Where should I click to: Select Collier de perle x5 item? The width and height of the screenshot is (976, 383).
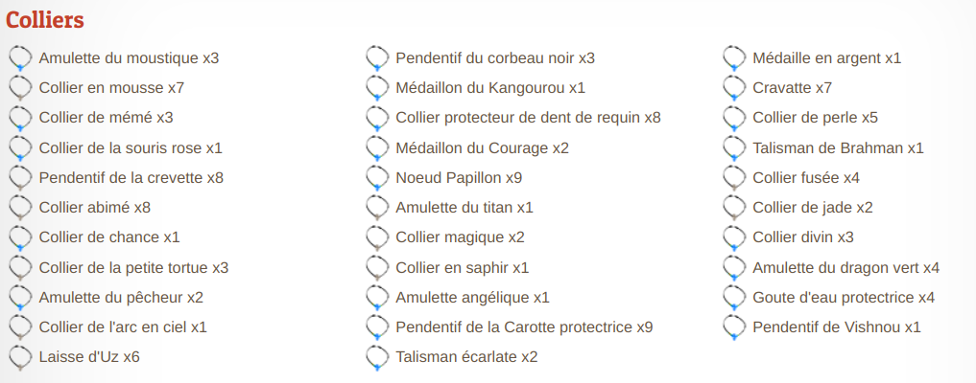(x=815, y=118)
